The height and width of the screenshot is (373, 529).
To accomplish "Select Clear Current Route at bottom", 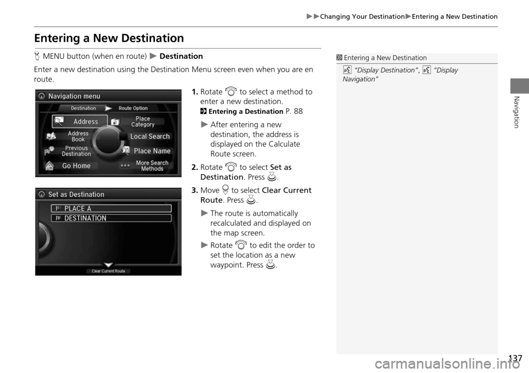I will pos(109,271).
